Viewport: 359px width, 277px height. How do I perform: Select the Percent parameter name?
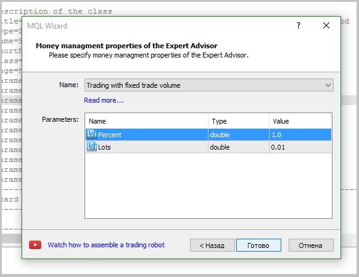(110, 135)
